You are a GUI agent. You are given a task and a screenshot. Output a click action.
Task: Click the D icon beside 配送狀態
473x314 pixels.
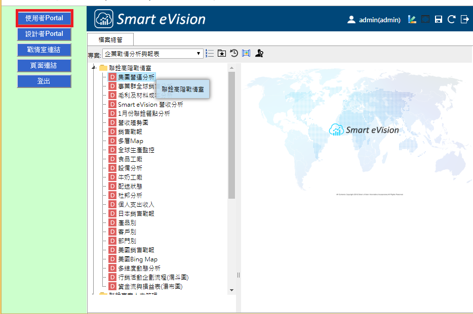click(112, 186)
